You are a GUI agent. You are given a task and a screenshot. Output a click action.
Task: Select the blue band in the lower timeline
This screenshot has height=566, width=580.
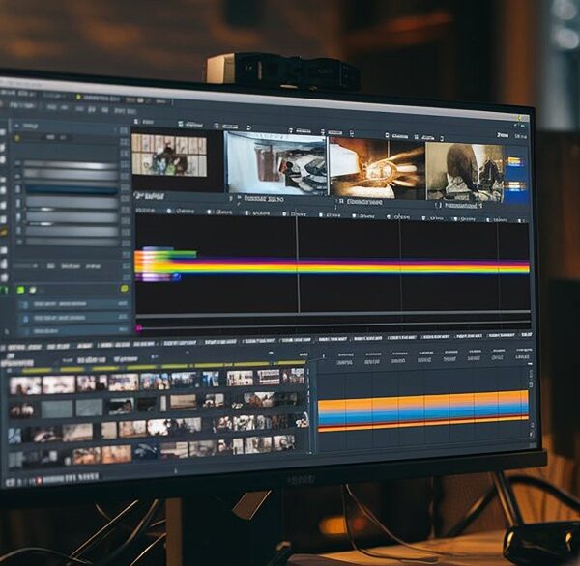pos(423,415)
